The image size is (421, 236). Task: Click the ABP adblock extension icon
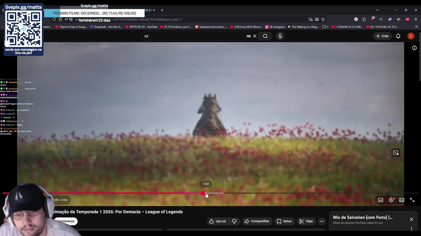pos(408,19)
